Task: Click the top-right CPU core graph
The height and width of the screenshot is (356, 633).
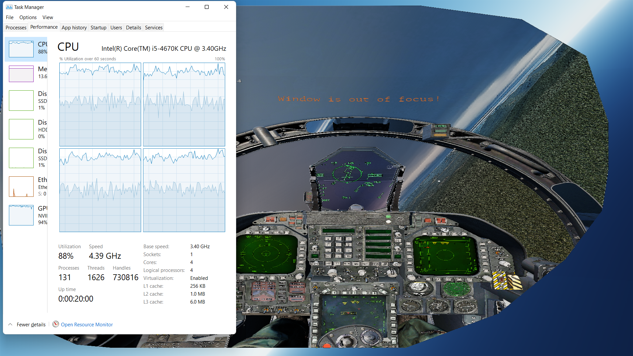Action: pos(184,104)
